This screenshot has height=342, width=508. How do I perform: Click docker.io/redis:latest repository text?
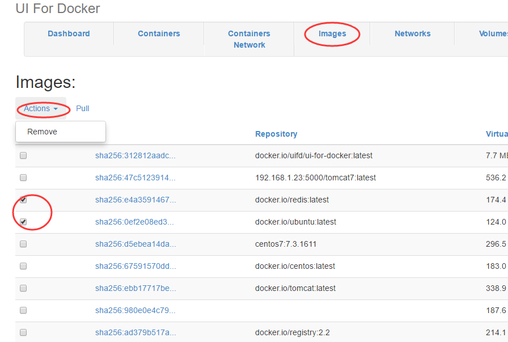[292, 200]
